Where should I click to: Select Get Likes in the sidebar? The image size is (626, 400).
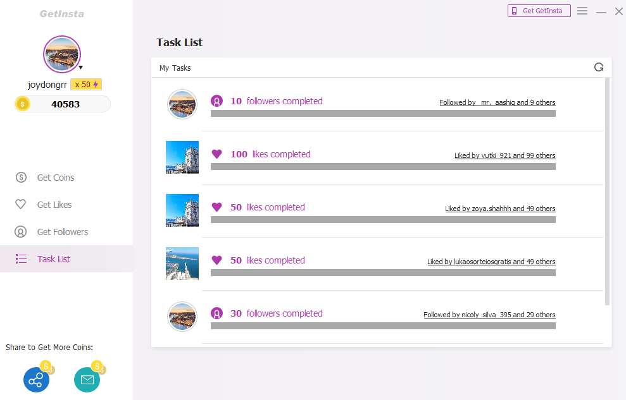tap(54, 205)
